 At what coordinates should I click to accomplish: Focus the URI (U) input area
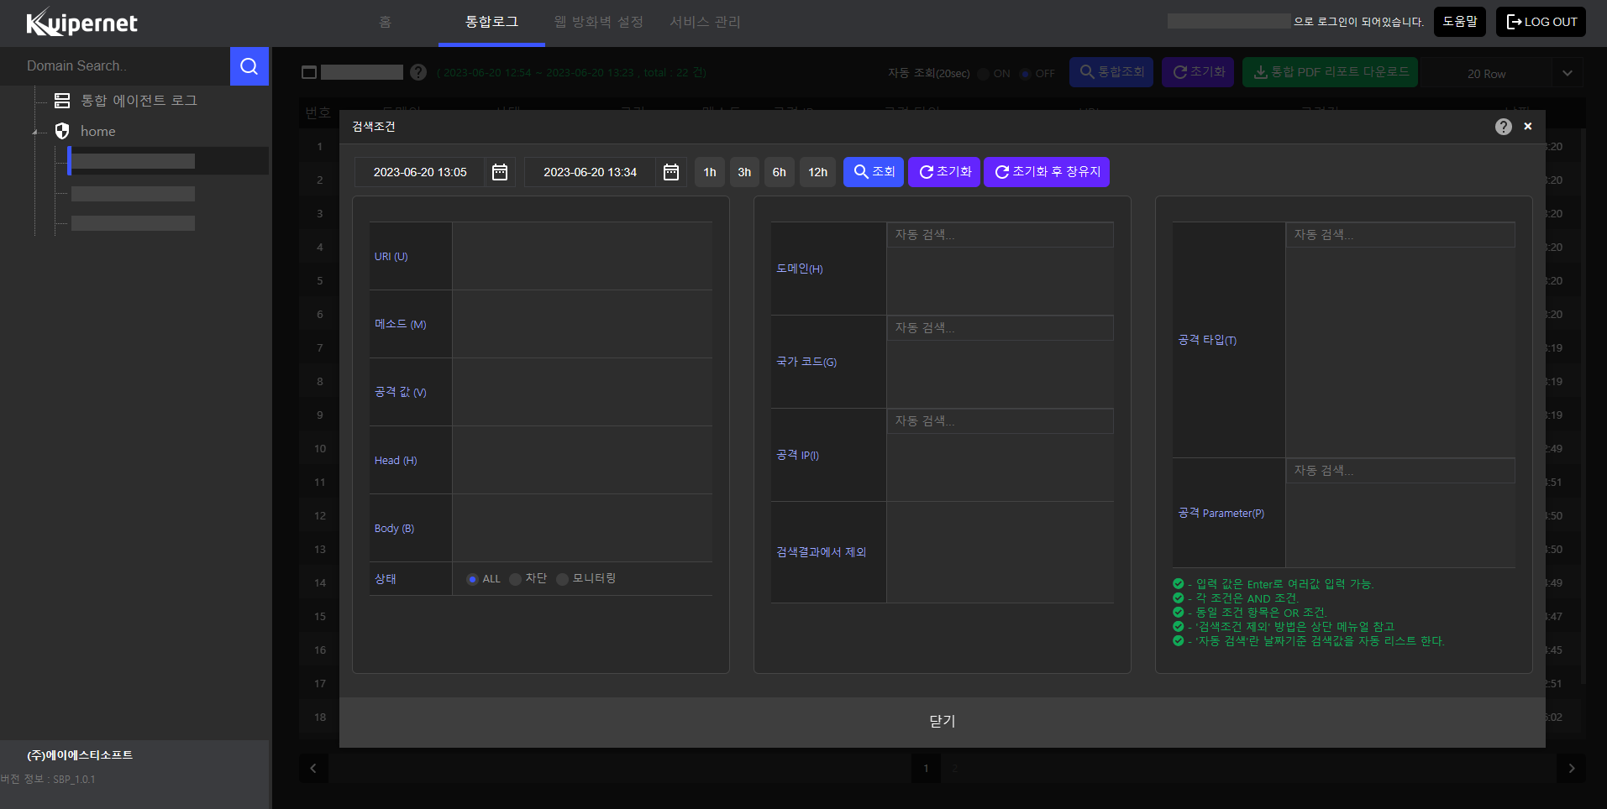[582, 257]
